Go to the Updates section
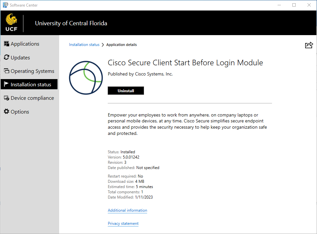 (29, 57)
